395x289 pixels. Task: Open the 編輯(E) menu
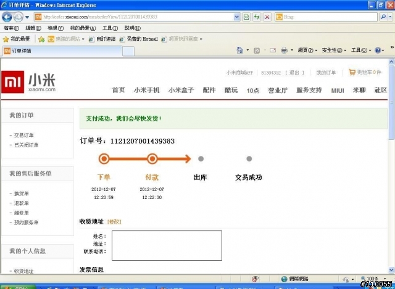point(33,28)
